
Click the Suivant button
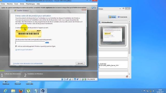coord(80,63)
